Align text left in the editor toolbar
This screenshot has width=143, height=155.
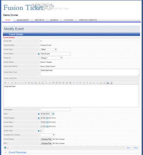click(60, 83)
